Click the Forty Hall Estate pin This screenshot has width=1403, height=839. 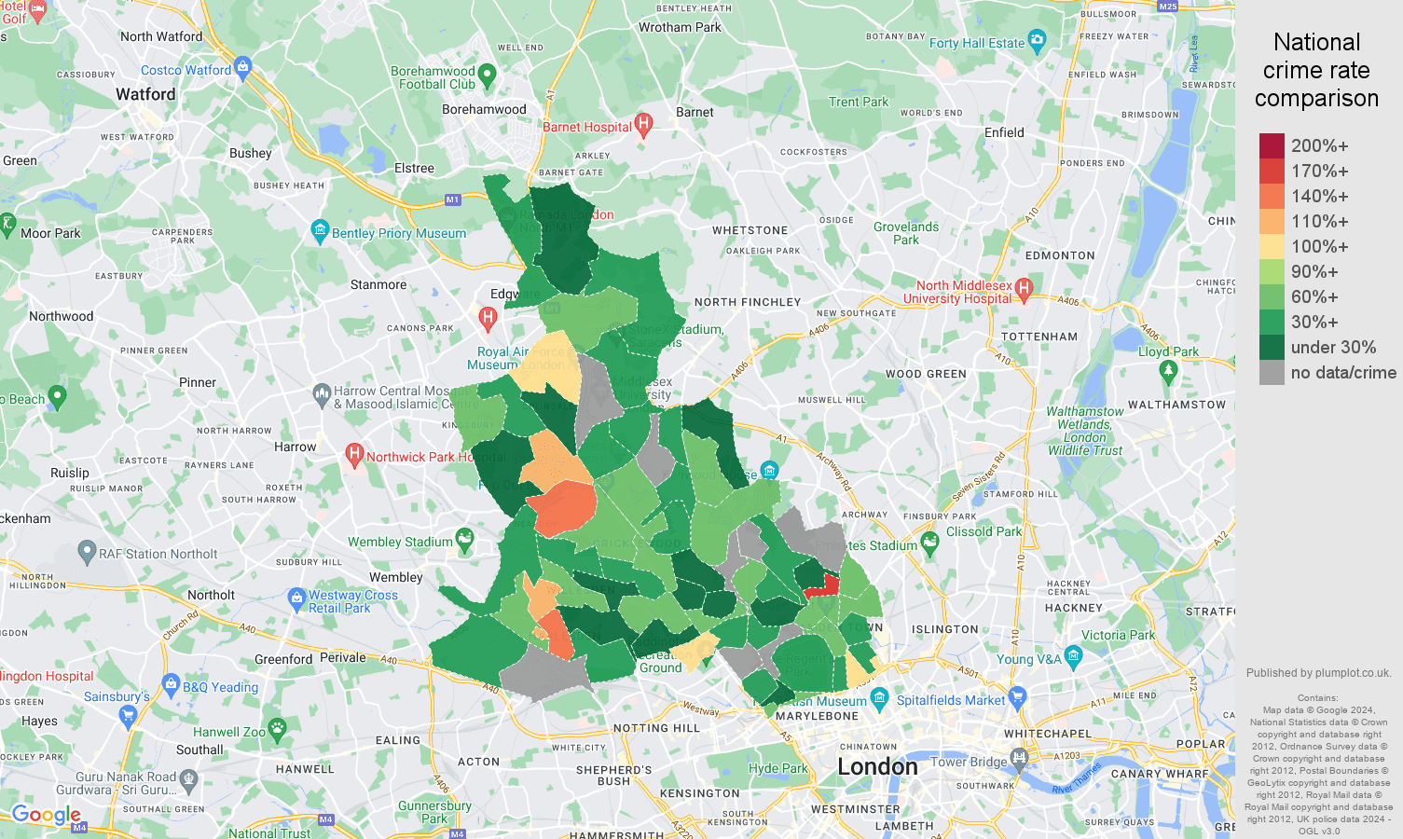(1038, 40)
